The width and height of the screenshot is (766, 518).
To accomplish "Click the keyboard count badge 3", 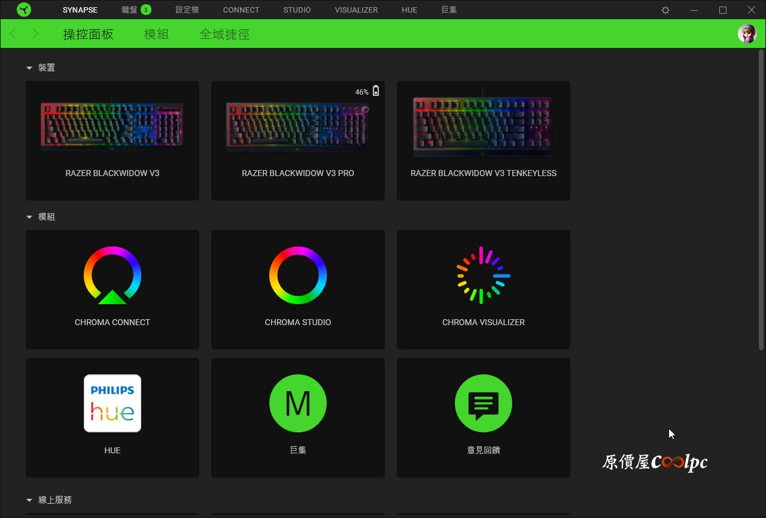I will click(146, 10).
